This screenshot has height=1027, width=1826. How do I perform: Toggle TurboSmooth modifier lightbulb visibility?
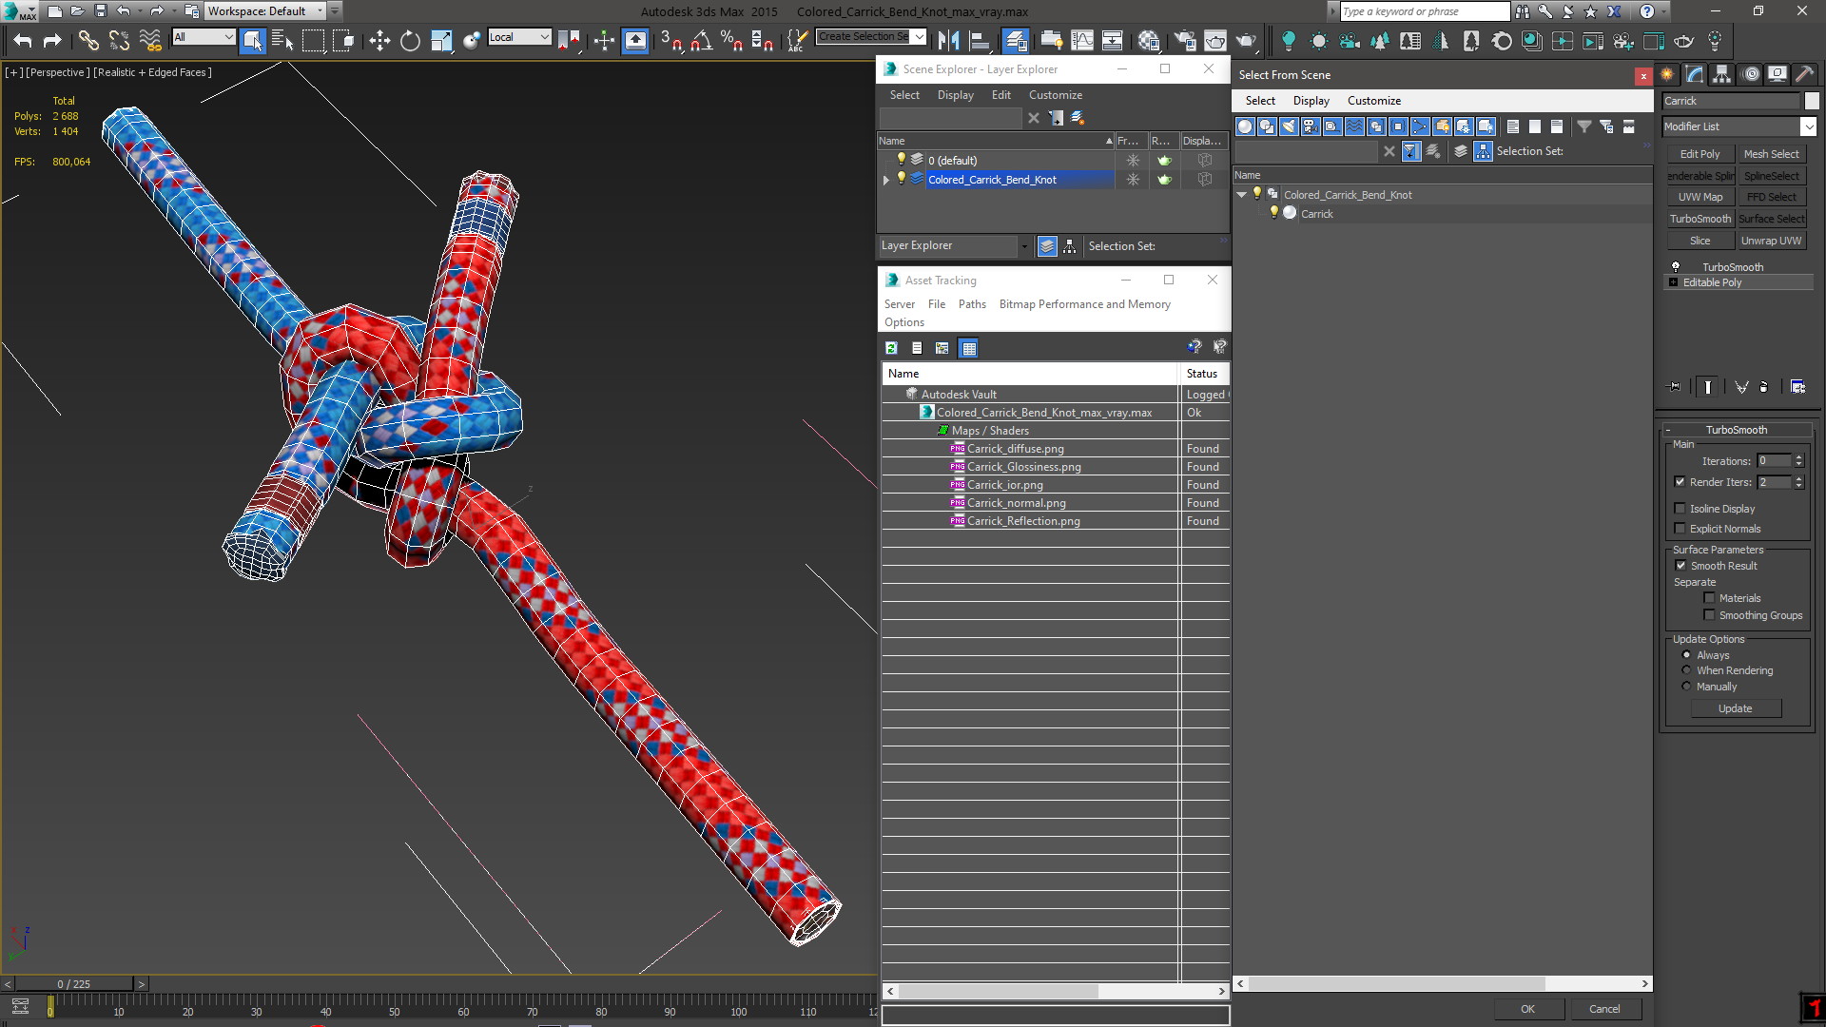(1676, 267)
